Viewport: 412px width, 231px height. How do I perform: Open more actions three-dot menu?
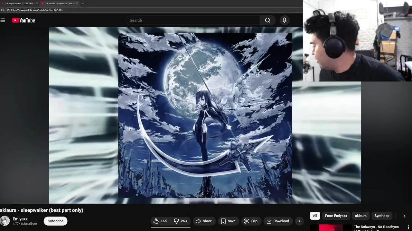(x=299, y=221)
